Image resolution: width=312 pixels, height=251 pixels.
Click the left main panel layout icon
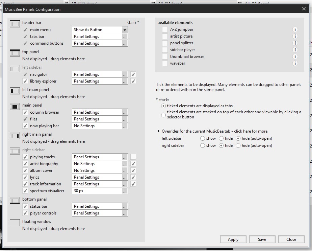click(15, 91)
